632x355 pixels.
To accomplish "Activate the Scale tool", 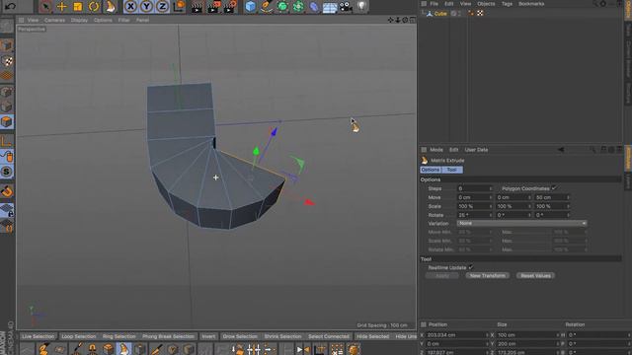I will [77, 7].
